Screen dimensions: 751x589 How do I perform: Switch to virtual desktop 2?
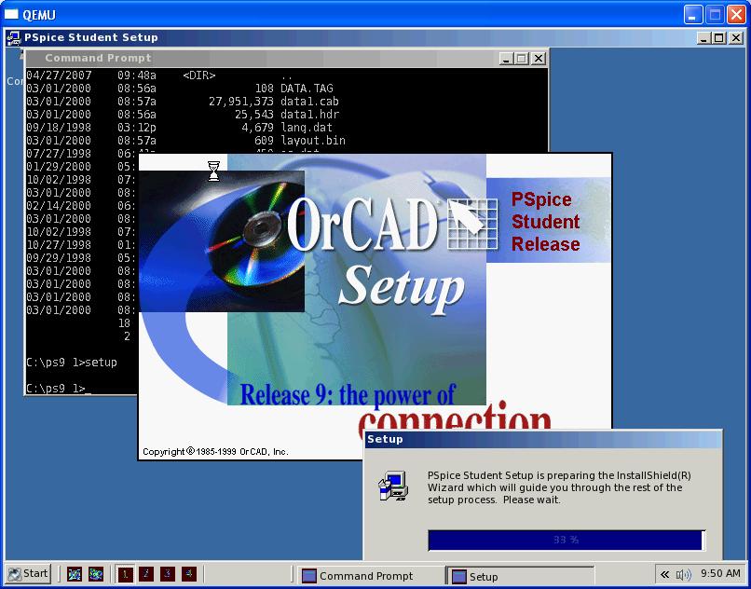[146, 574]
